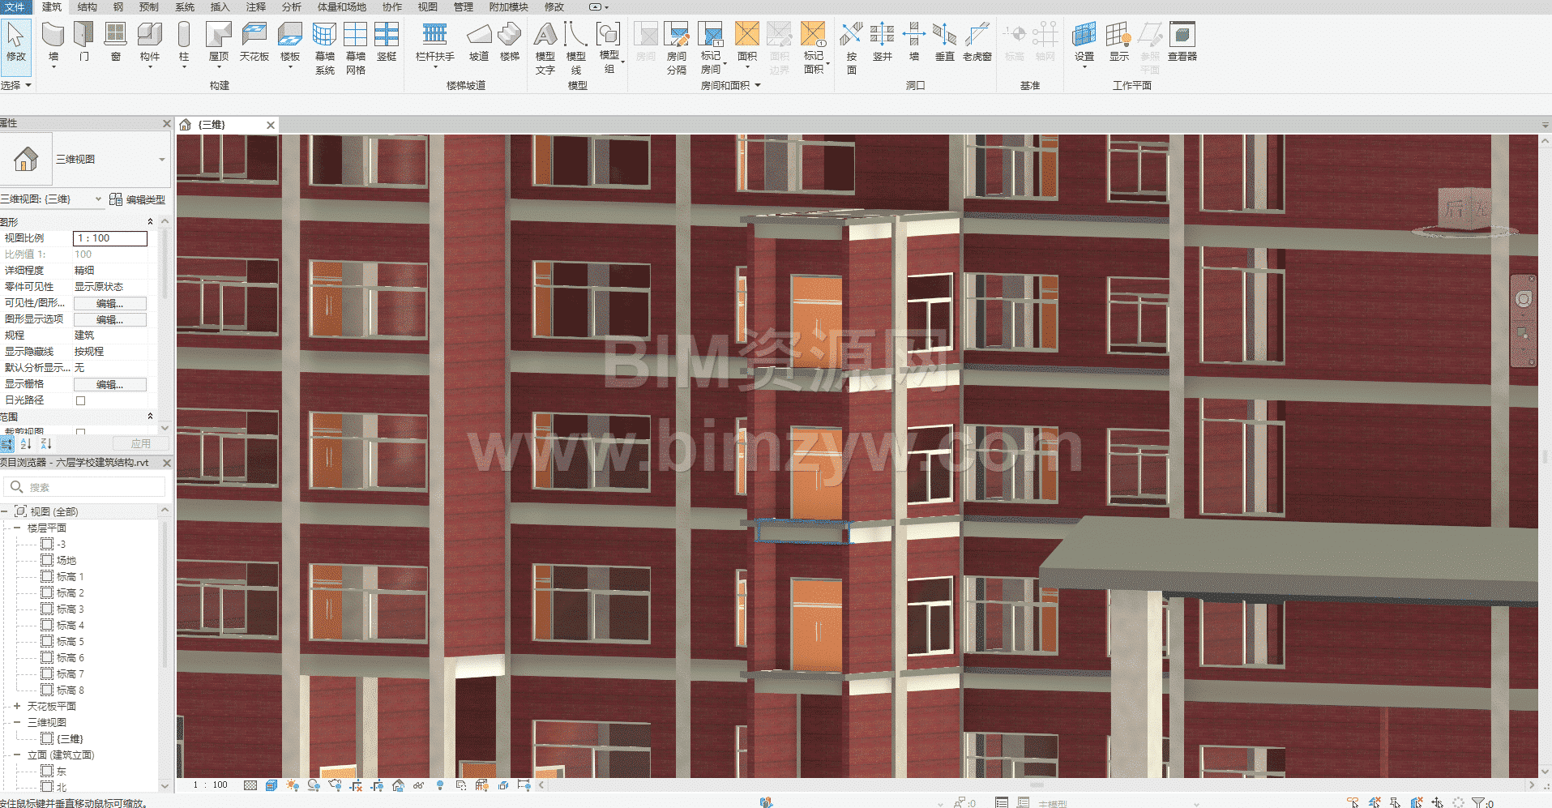
Task: Open the 三维视图: {三维} instance filter dropdown
Action: (x=98, y=199)
